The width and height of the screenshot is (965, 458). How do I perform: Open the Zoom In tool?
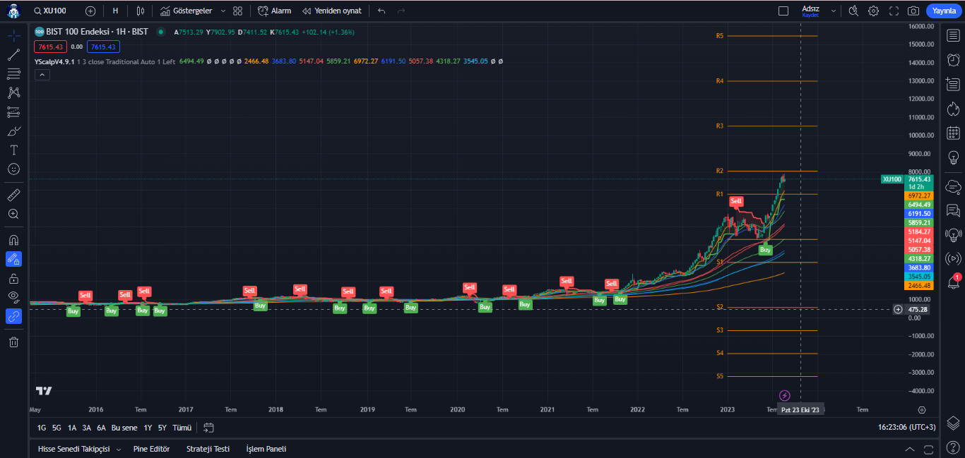pos(13,214)
